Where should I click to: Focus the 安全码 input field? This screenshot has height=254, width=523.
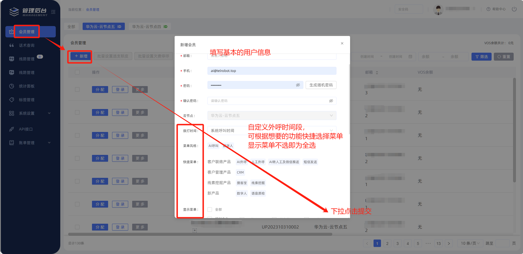click(x=409, y=9)
